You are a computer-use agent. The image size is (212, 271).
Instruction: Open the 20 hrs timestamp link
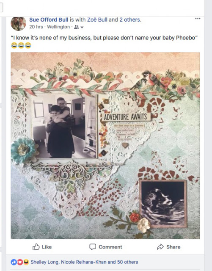[36, 27]
